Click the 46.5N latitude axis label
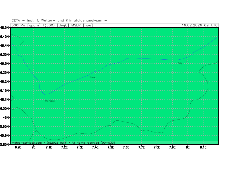The width and height of the screenshot is (229, 172). 5,28
